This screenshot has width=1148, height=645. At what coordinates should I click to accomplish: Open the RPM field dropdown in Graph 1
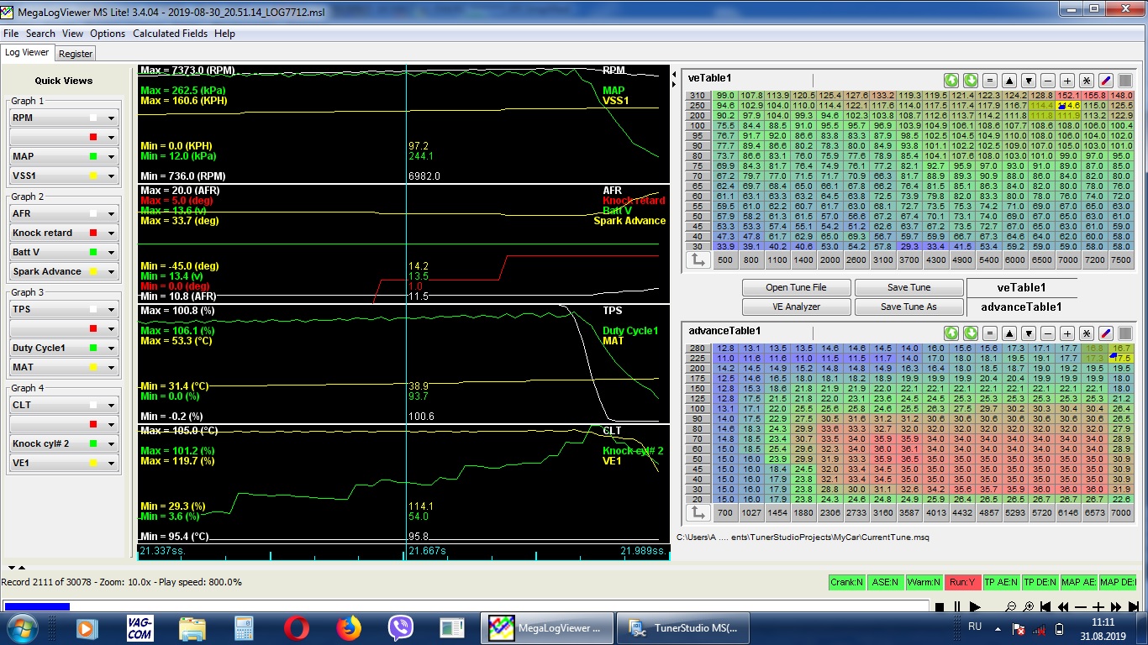[x=110, y=118]
